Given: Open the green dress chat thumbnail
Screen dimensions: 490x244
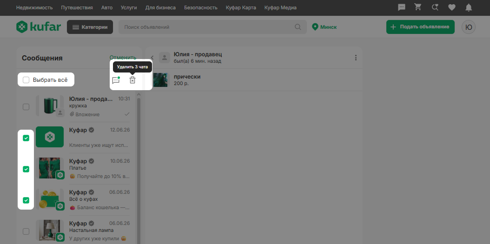Looking at the screenshot, I should coord(50,168).
